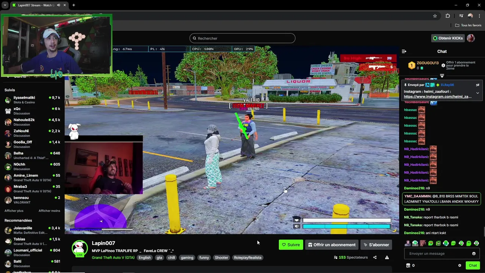Viewport: 485px width, 273px height.
Task: Open Jolavanille recommended channel
Action: tap(32, 230)
